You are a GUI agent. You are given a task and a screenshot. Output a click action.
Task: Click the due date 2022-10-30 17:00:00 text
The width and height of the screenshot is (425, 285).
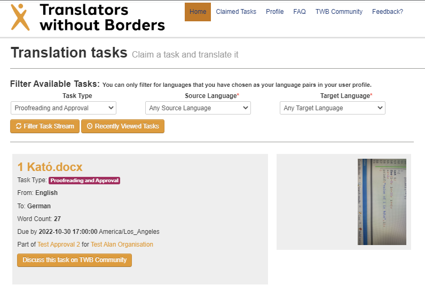(68, 232)
